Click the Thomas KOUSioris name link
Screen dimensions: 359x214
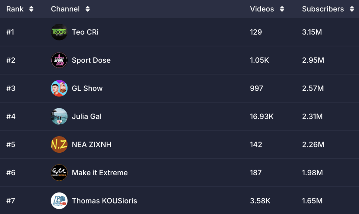pyautogui.click(x=104, y=201)
